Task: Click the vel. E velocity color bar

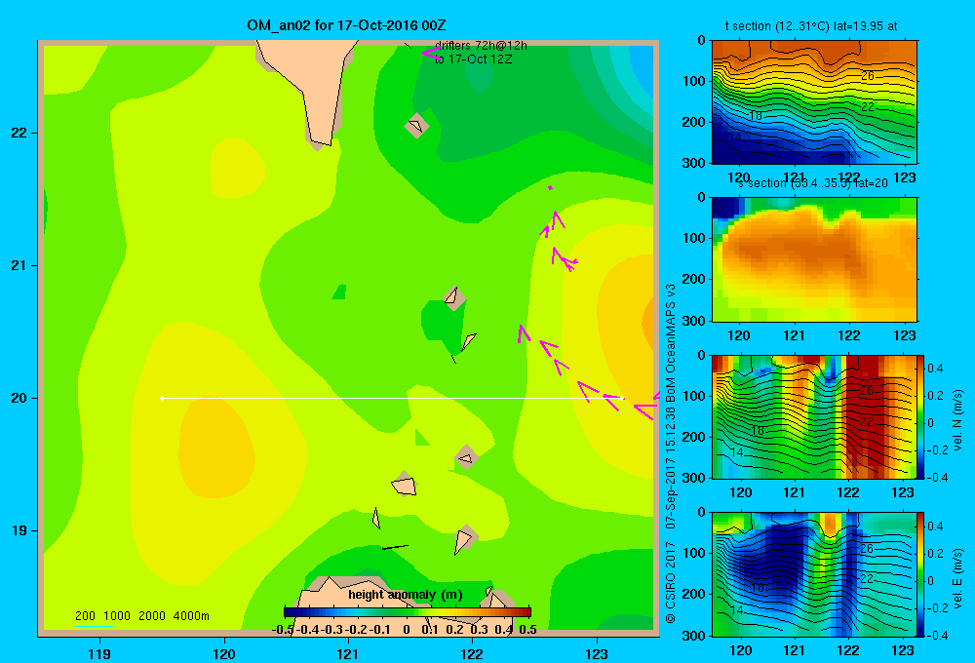Action: (x=920, y=574)
